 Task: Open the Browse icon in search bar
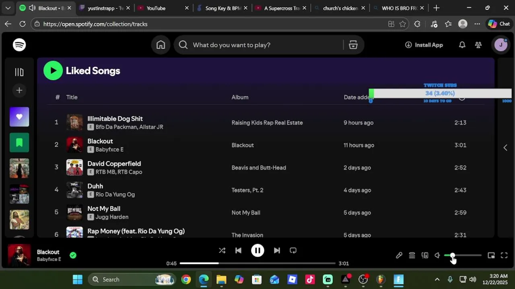pyautogui.click(x=353, y=45)
